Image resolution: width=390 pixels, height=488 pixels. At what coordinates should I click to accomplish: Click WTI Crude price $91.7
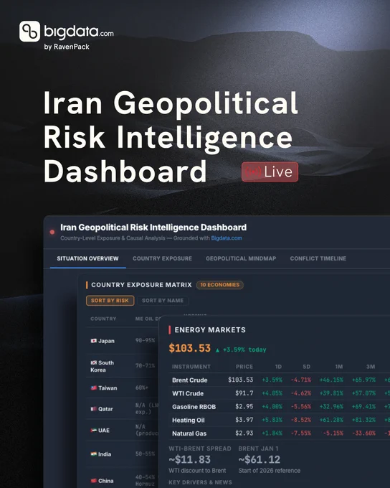coord(244,393)
